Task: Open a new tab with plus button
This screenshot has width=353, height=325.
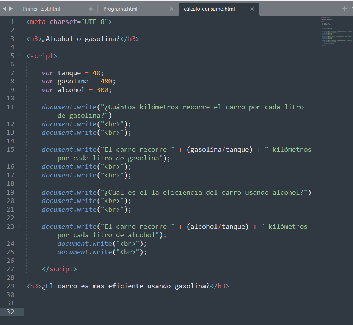Action: pyautogui.click(x=344, y=9)
